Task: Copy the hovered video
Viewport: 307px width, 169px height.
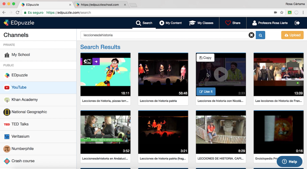Action: pos(205,58)
